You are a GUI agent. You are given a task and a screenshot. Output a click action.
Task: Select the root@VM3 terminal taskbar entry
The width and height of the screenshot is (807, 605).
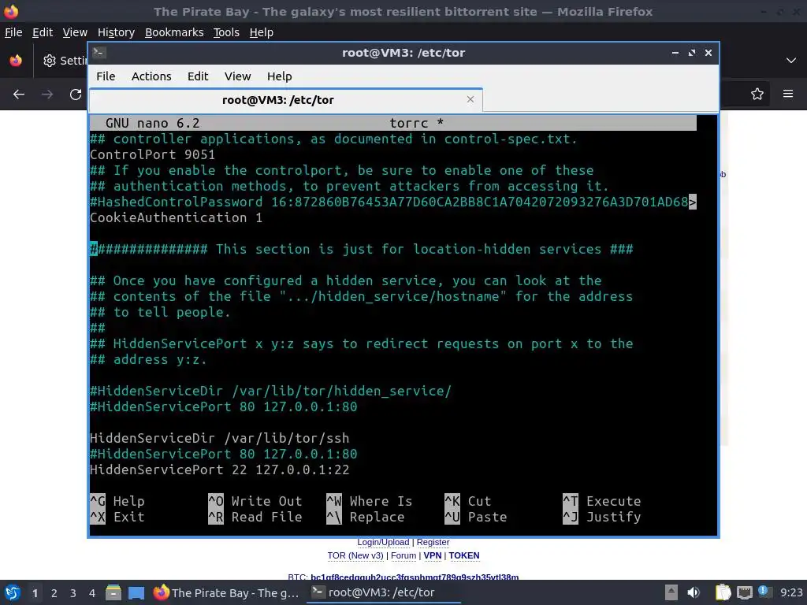click(384, 592)
